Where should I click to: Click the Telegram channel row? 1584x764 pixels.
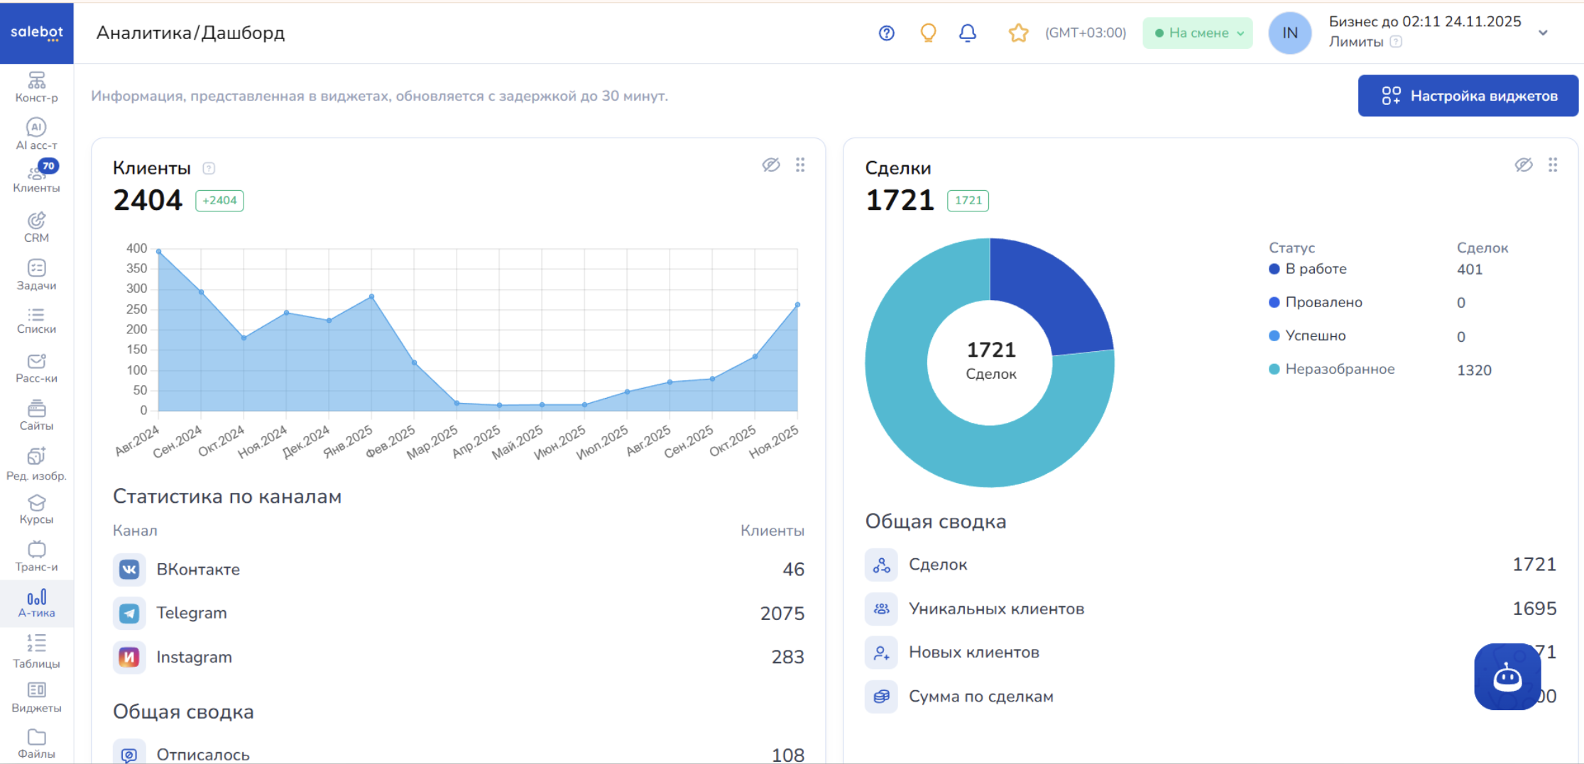[x=458, y=613]
